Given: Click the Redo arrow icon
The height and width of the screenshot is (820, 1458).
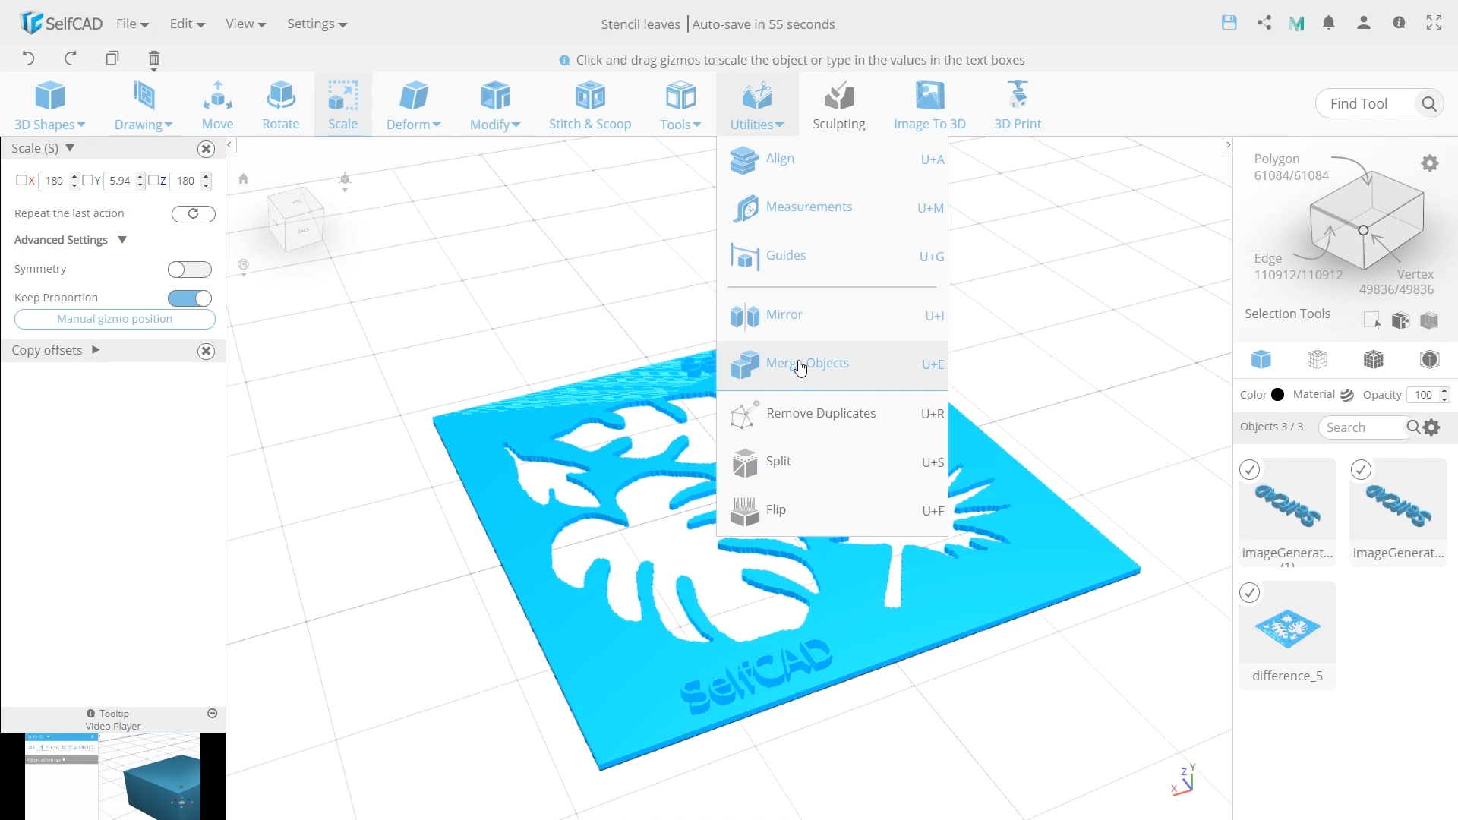Looking at the screenshot, I should (x=71, y=58).
